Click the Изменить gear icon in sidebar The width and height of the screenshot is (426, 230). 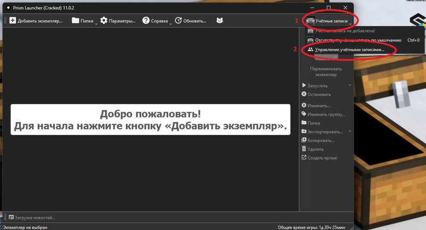304,105
